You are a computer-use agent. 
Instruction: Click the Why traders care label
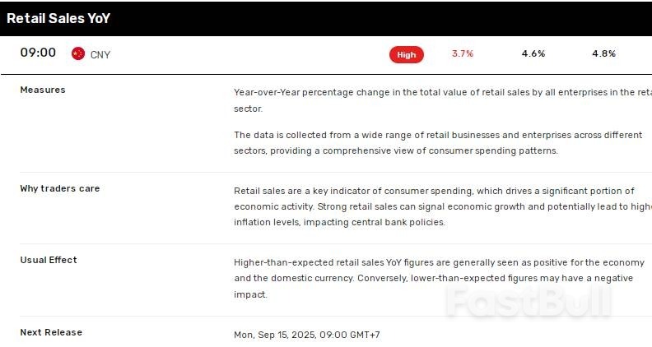pos(60,188)
